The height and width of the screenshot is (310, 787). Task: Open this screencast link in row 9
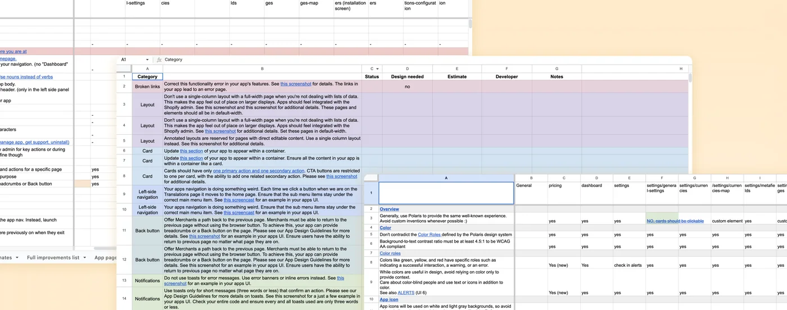tap(239, 199)
